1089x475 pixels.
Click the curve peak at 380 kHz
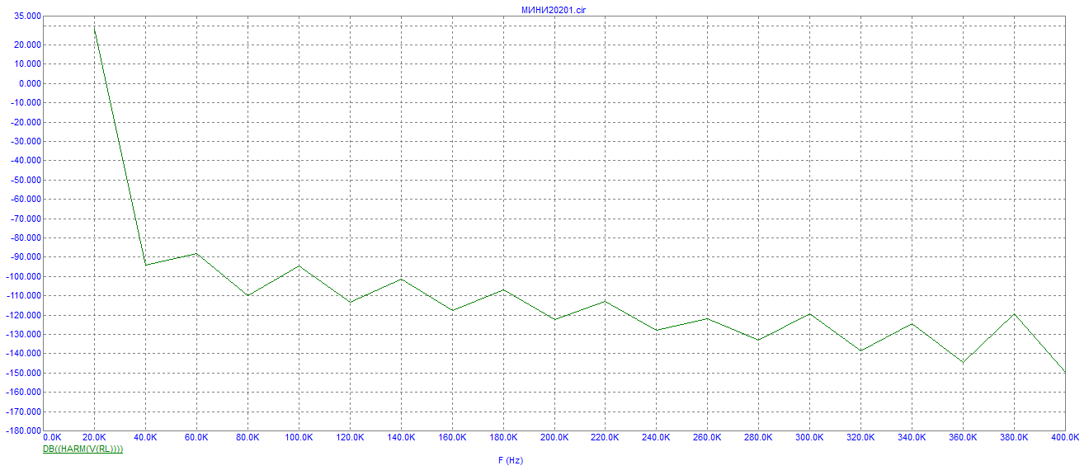coord(1014,314)
